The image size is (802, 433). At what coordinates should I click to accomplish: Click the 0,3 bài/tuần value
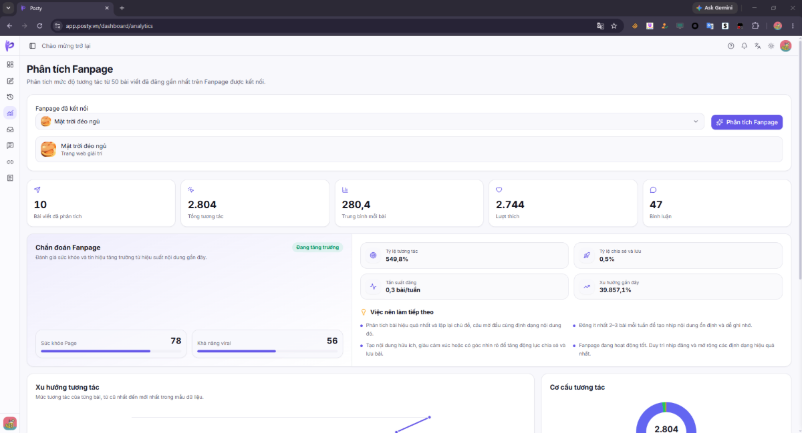[x=403, y=290]
